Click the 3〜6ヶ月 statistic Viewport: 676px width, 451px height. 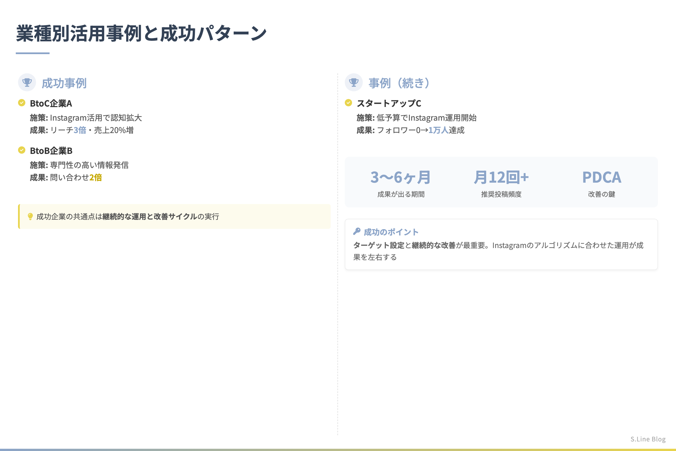click(401, 177)
